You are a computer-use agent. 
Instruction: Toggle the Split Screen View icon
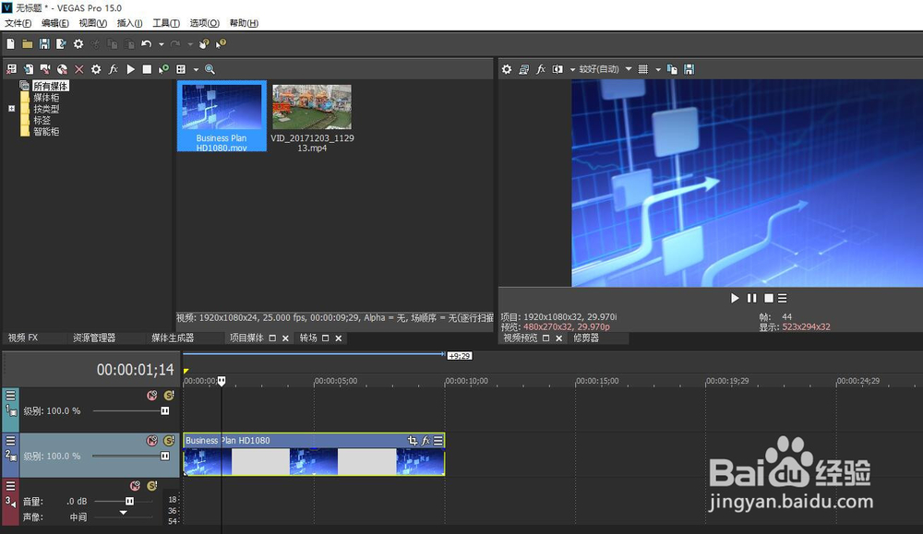tap(557, 69)
